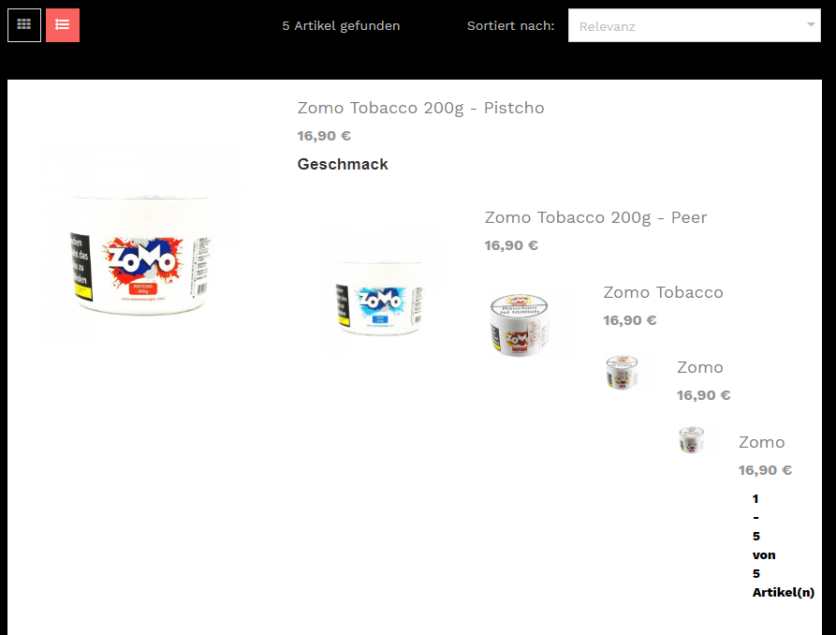The height and width of the screenshot is (635, 836).
Task: Open the third product titled Zomo Tobacco
Action: click(663, 292)
